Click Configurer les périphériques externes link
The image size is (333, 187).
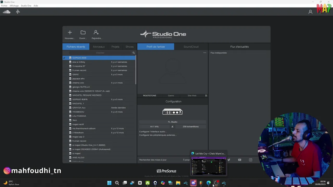(x=158, y=135)
